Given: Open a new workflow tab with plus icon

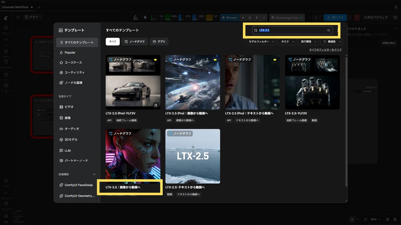Looking at the screenshot, I should (39, 7).
